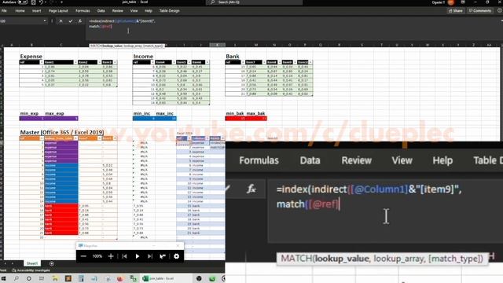Open the Review ribbon tab
Image resolution: width=503 pixels, height=283 pixels.
117,10
